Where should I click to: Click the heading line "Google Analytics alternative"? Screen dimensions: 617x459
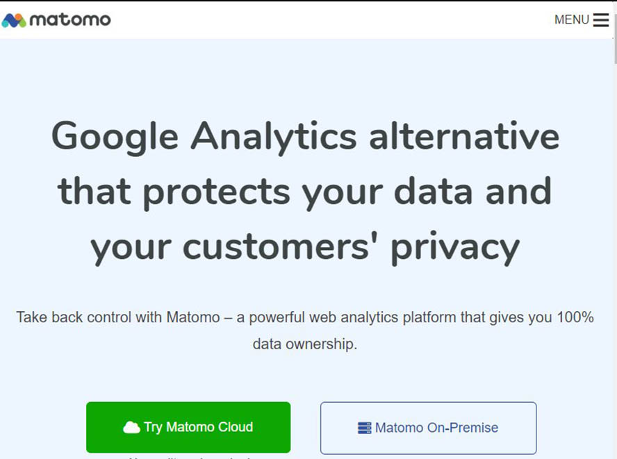(x=305, y=135)
